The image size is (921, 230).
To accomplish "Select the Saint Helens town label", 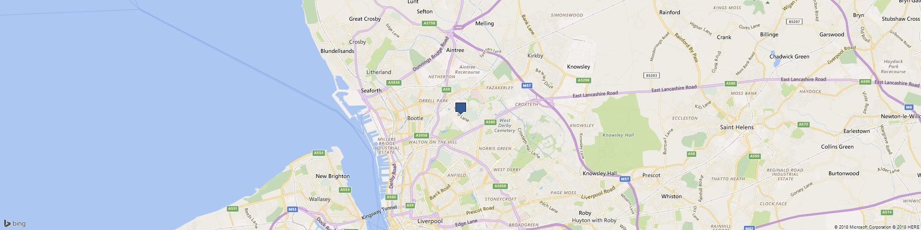I will point(737,127).
